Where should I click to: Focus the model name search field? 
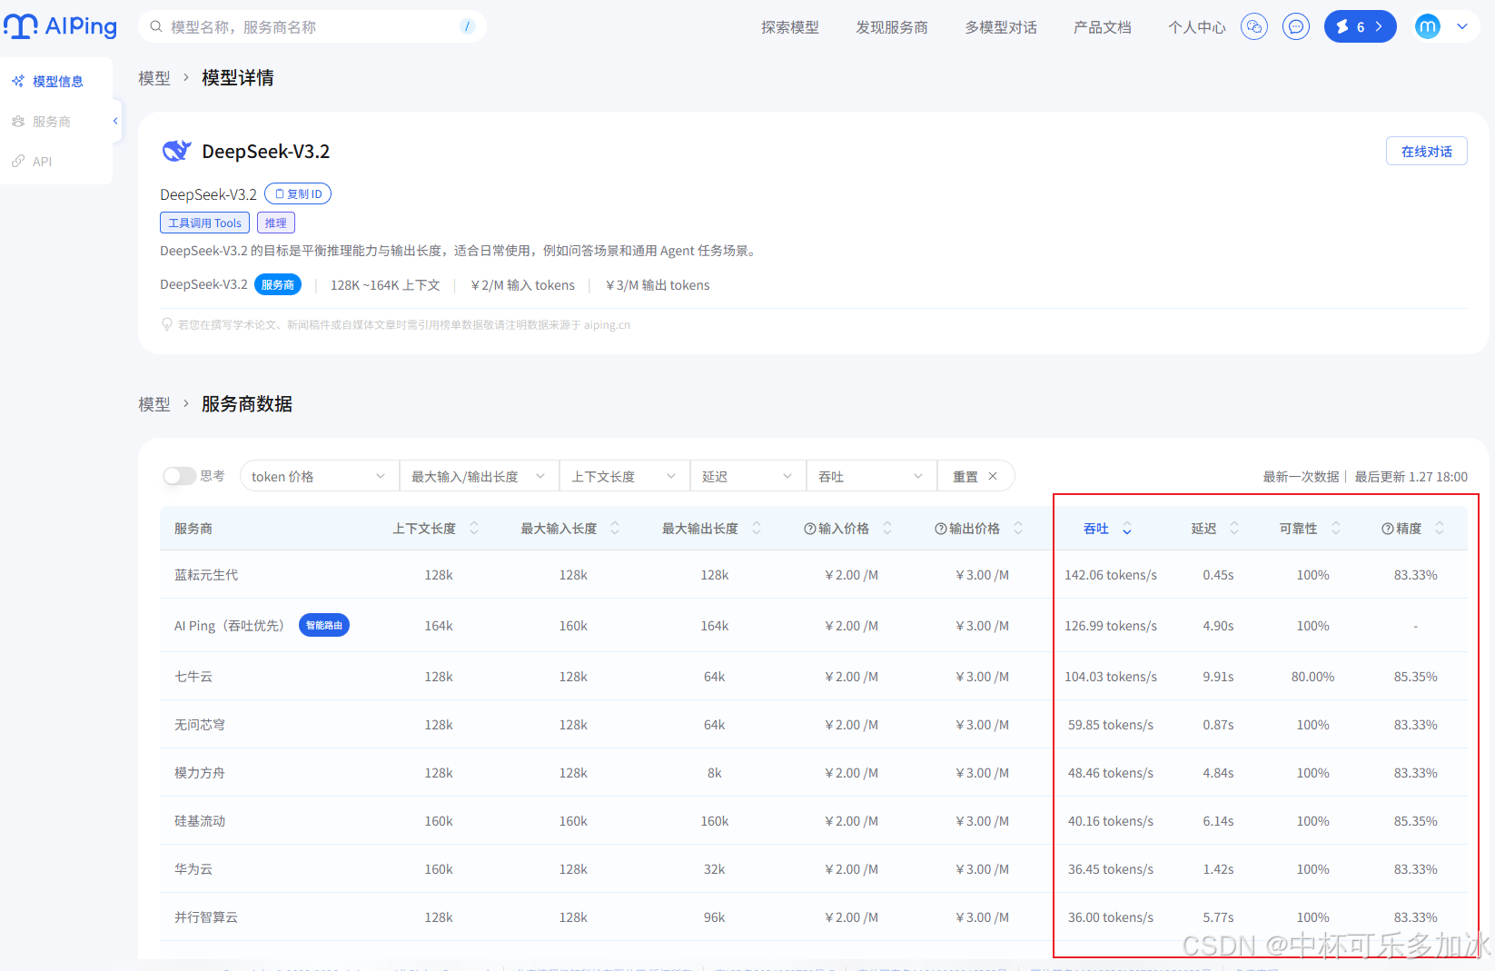pos(312,26)
